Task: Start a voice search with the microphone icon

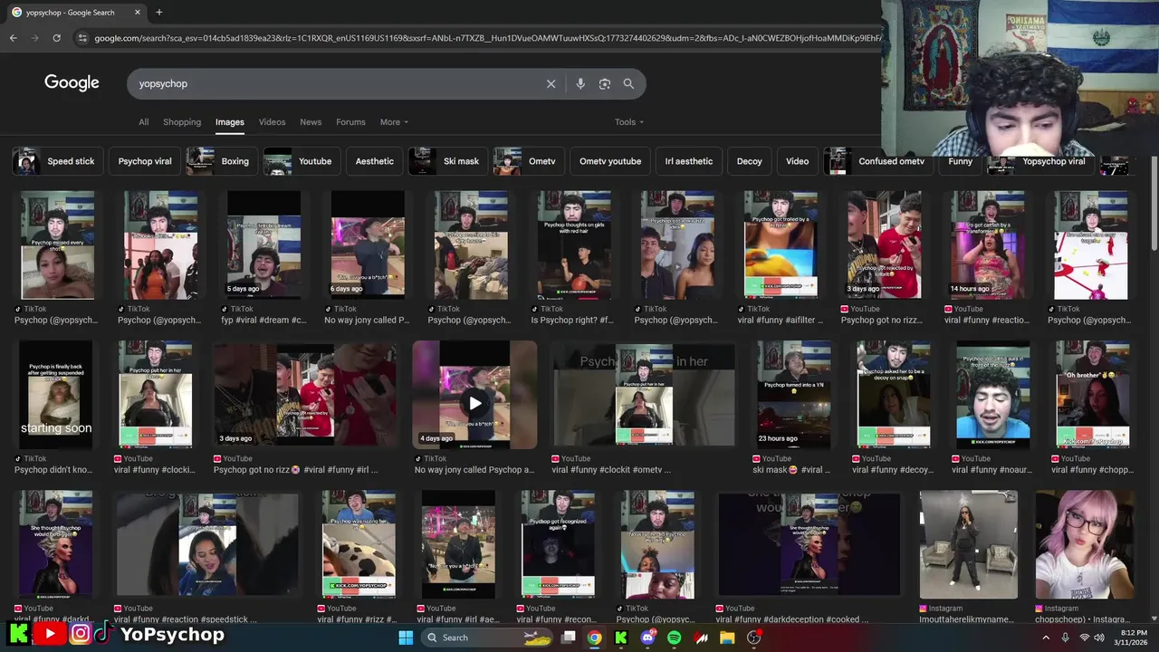Action: coord(580,83)
